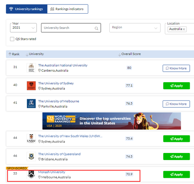Click Apply for Monash University
Viewport: 194px width, 184px height.
(177, 174)
